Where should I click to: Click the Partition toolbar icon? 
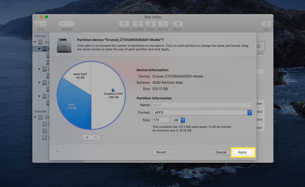[x=138, y=24]
